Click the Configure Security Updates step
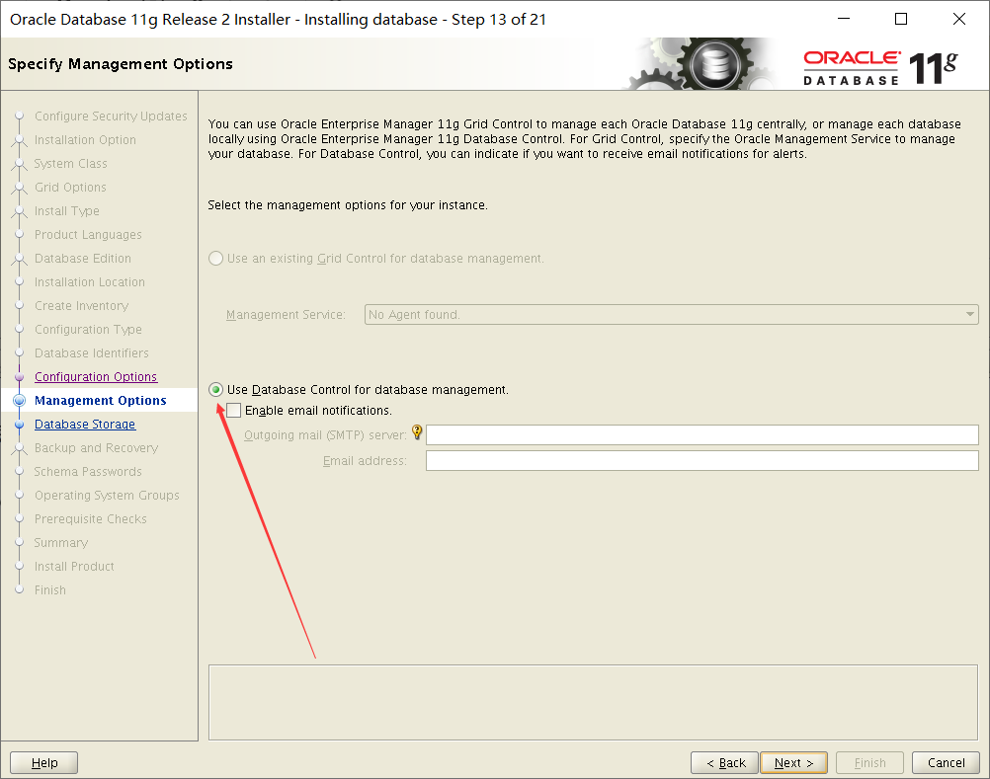Image resolution: width=990 pixels, height=779 pixels. coord(111,117)
